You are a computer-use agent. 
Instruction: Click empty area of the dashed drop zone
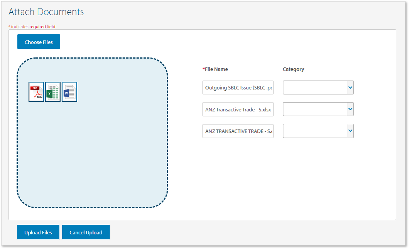coord(93,154)
